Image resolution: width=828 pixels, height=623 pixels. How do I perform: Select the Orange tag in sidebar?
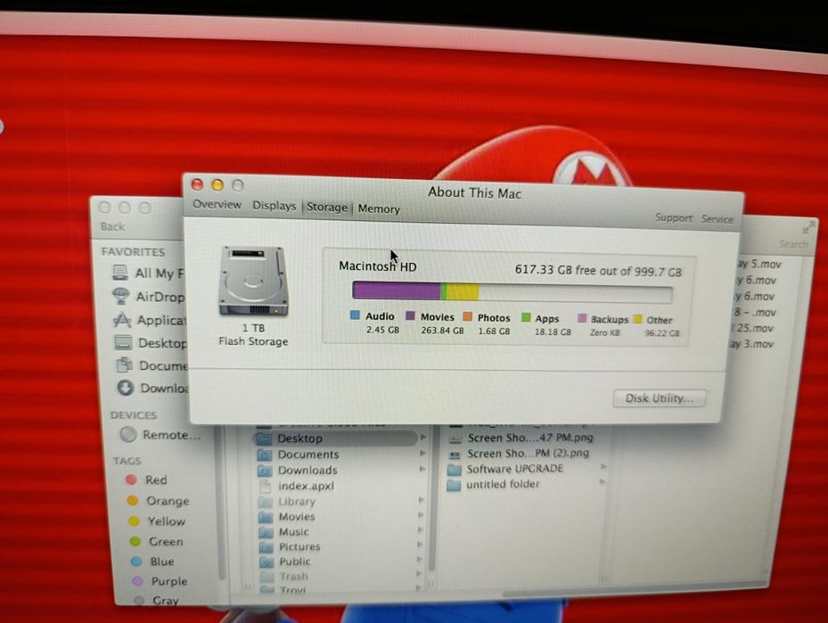point(158,500)
